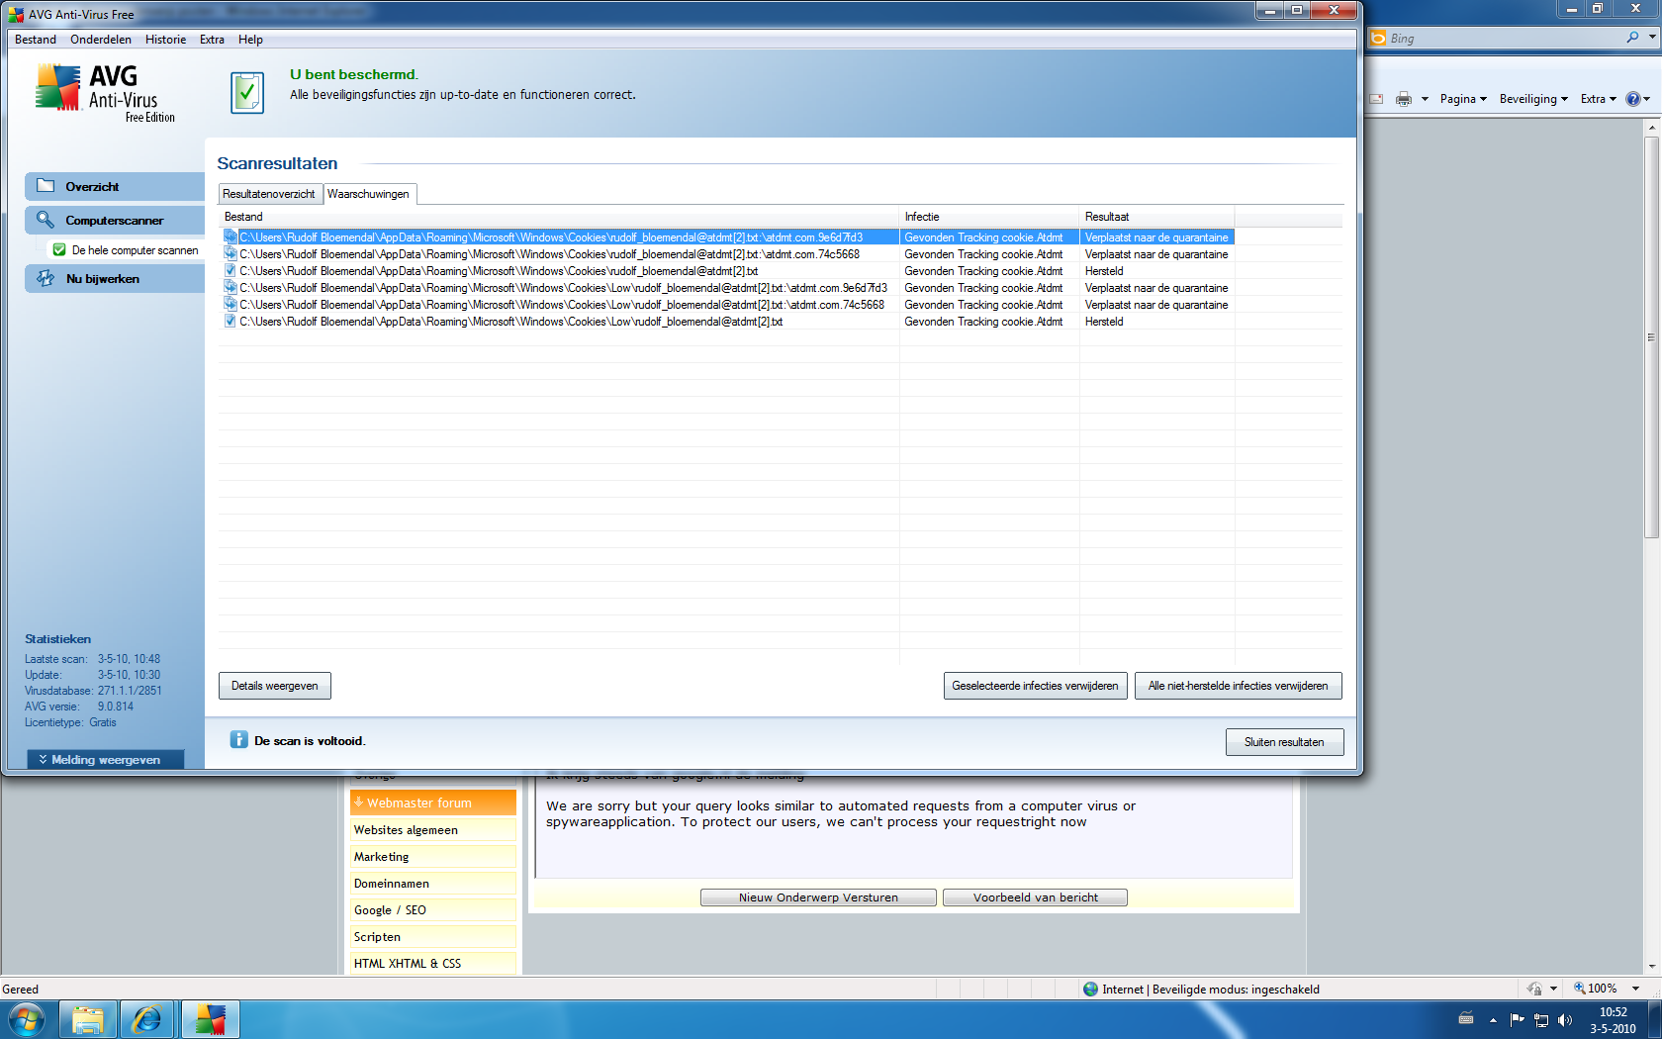Screen dimensions: 1662x1039
Task: Open the AVG Help menu
Action: 250,40
